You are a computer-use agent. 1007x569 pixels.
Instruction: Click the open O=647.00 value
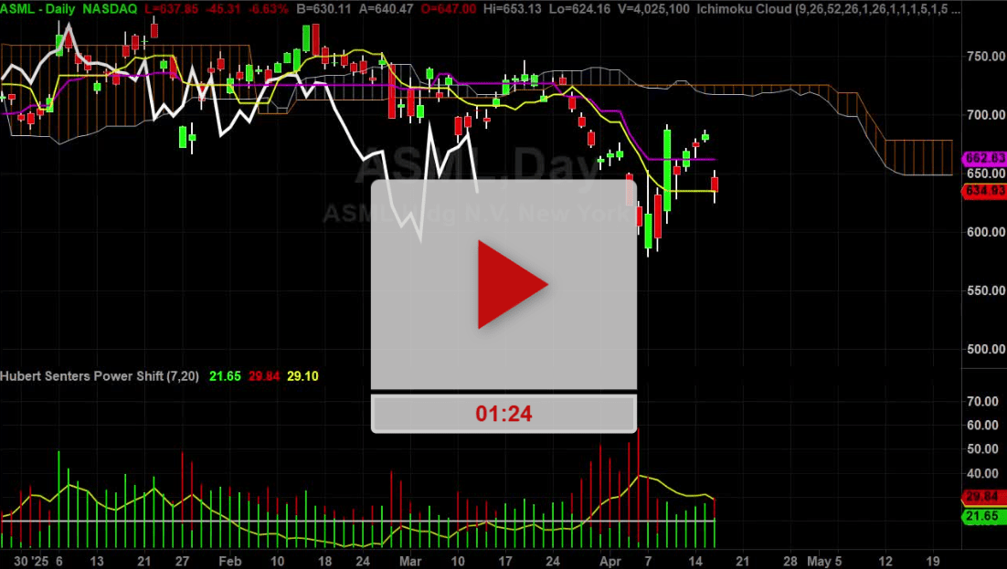(x=449, y=9)
